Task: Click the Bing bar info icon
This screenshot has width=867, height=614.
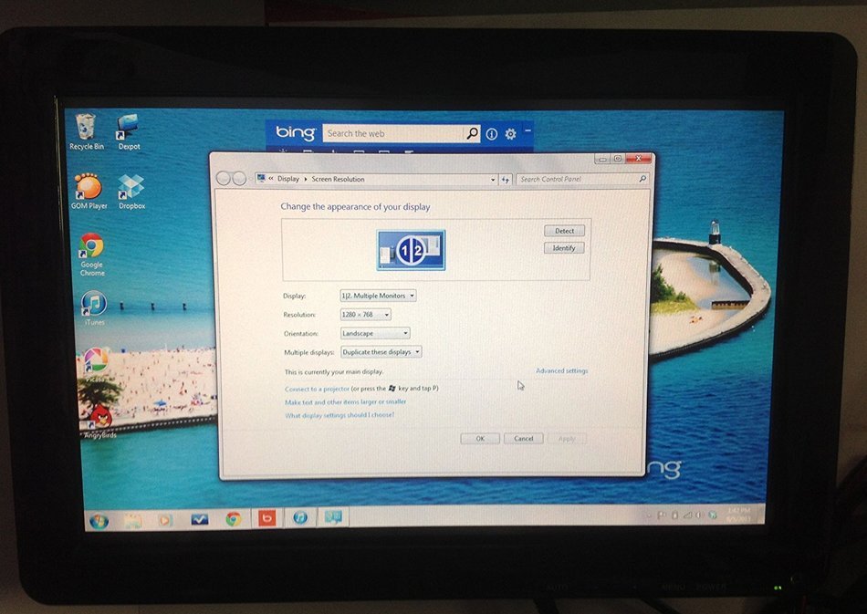Action: click(x=492, y=134)
